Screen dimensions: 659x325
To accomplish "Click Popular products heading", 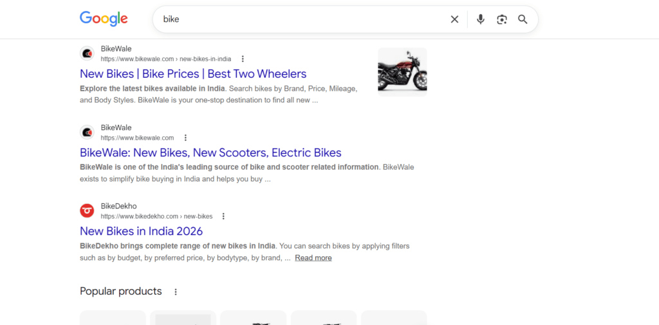I will pyautogui.click(x=120, y=292).
